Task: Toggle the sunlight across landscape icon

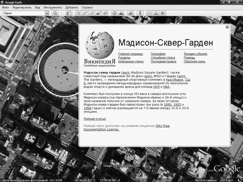Action: pos(121,13)
